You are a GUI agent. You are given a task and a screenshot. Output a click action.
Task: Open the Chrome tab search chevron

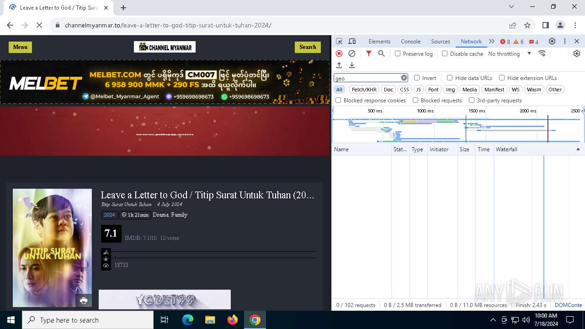point(511,6)
